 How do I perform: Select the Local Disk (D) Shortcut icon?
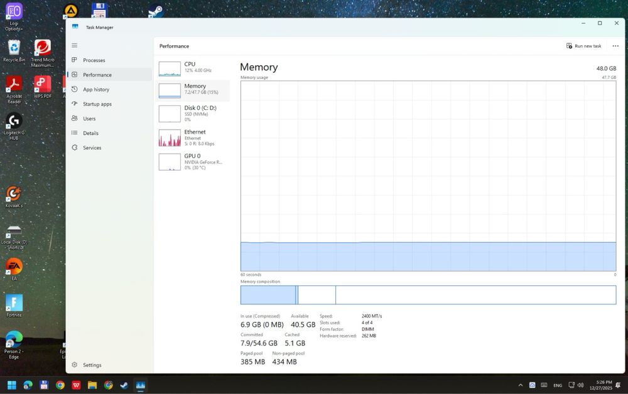click(14, 237)
